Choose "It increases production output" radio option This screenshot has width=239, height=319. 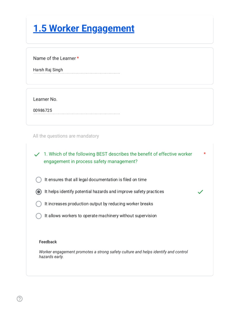click(39, 204)
